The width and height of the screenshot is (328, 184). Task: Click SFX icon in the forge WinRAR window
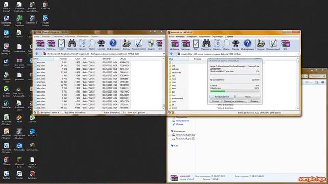[160, 44]
